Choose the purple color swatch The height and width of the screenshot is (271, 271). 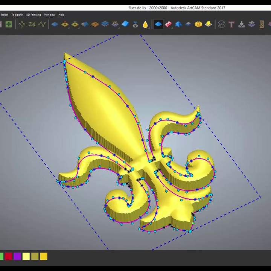[17, 256]
